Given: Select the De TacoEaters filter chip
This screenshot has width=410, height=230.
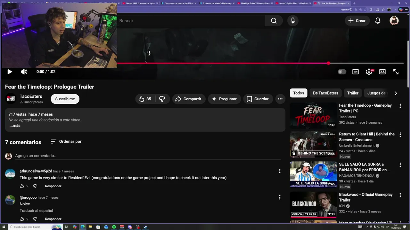Looking at the screenshot, I should click(325, 93).
